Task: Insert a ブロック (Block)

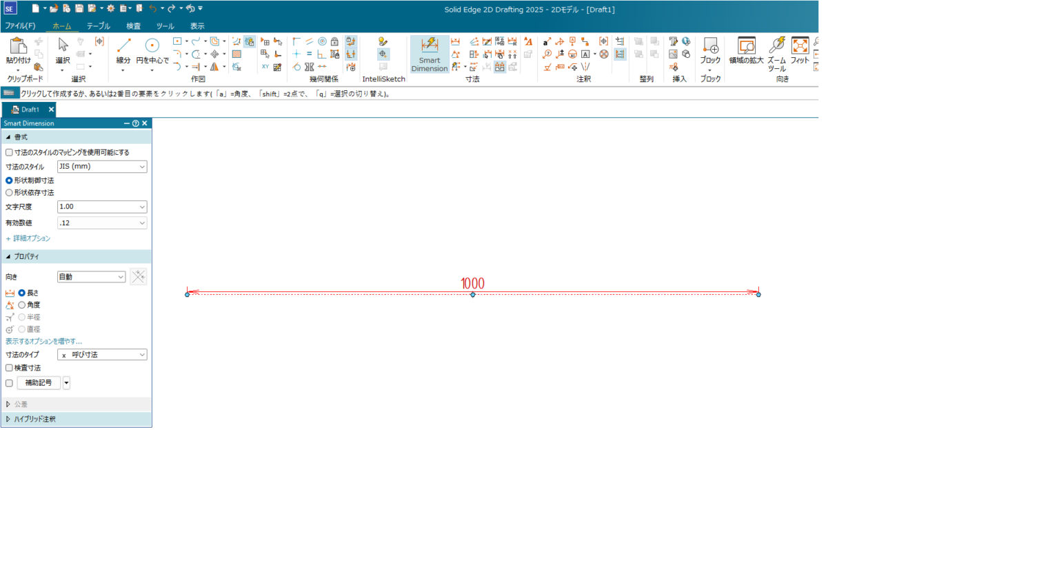Action: coord(710,48)
